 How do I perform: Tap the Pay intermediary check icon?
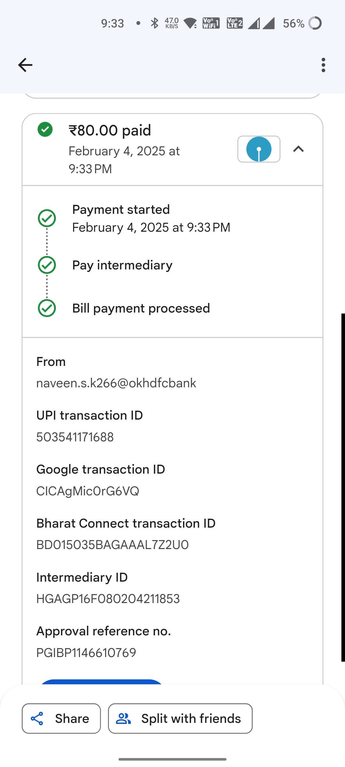click(x=47, y=265)
